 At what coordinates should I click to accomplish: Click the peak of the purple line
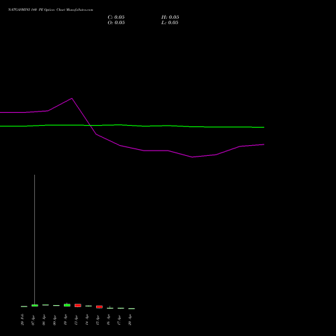click(72, 98)
